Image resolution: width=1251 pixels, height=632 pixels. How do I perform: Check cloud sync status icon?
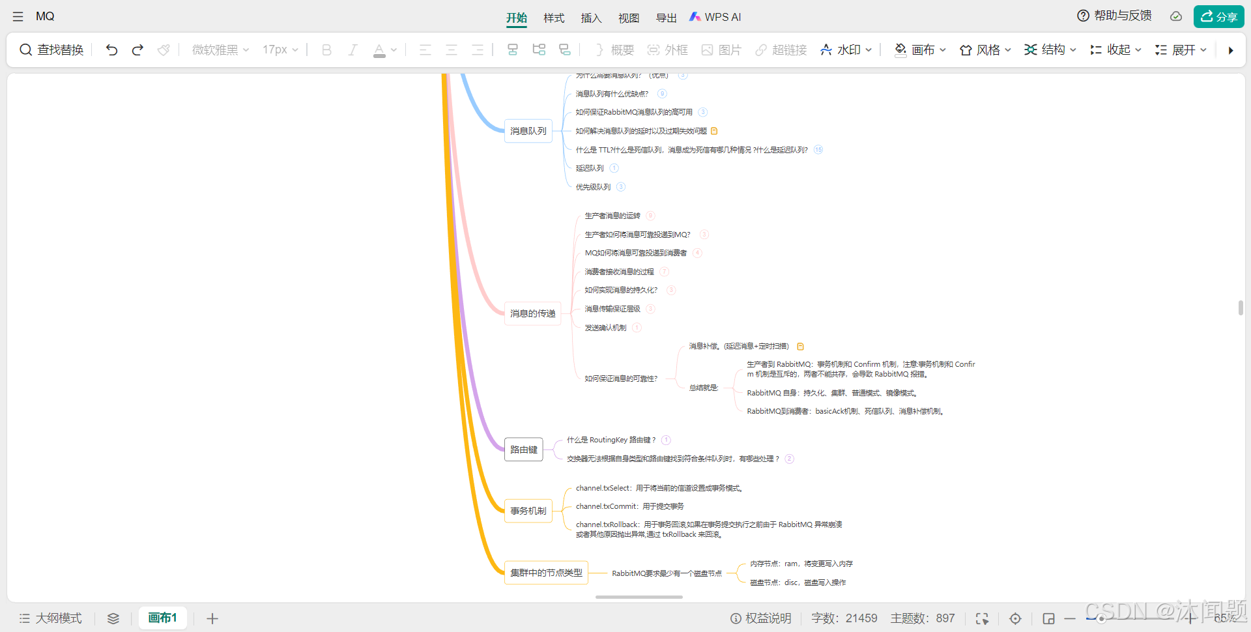tap(1175, 16)
